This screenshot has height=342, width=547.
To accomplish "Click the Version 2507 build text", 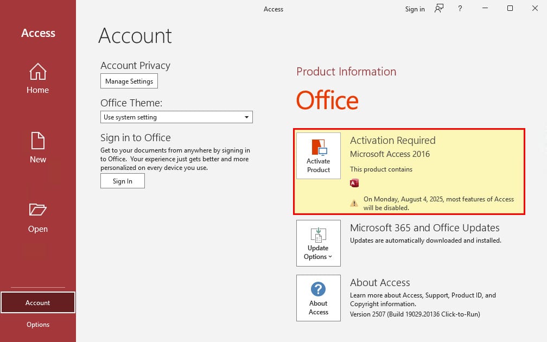I will [415, 314].
